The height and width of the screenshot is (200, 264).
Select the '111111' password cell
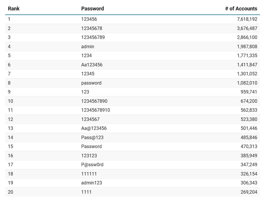click(x=89, y=174)
